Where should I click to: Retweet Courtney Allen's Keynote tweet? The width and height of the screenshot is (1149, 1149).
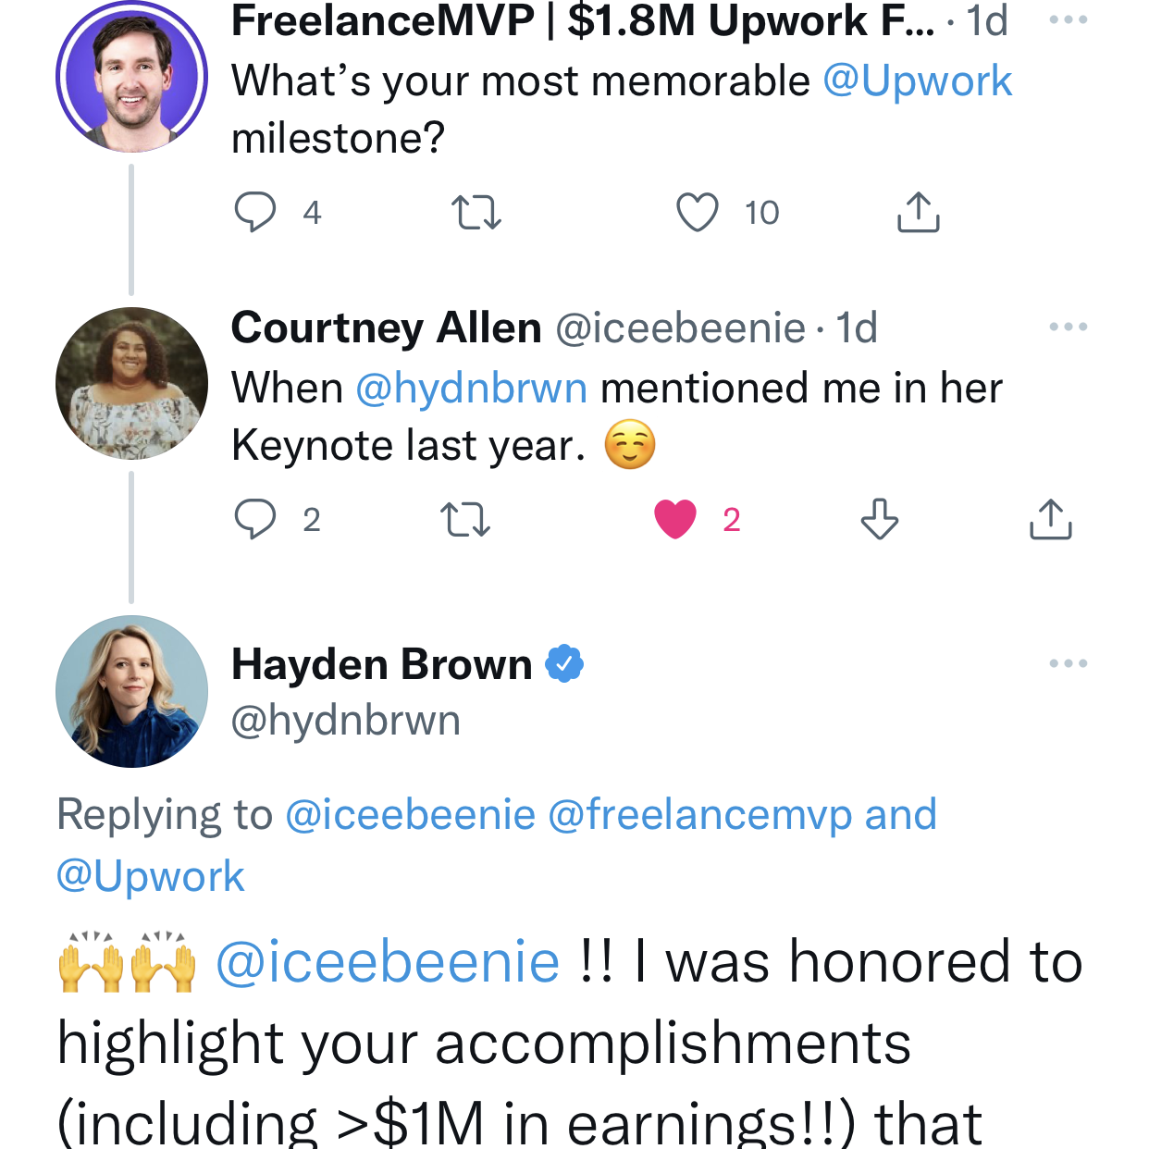465,519
